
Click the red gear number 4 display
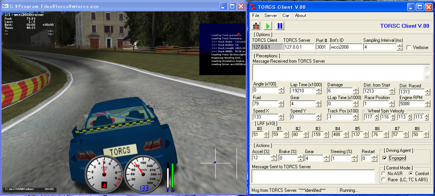pyautogui.click(x=103, y=185)
